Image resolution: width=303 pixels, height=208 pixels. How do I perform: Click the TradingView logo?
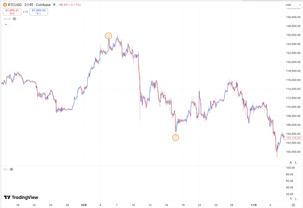[21, 197]
